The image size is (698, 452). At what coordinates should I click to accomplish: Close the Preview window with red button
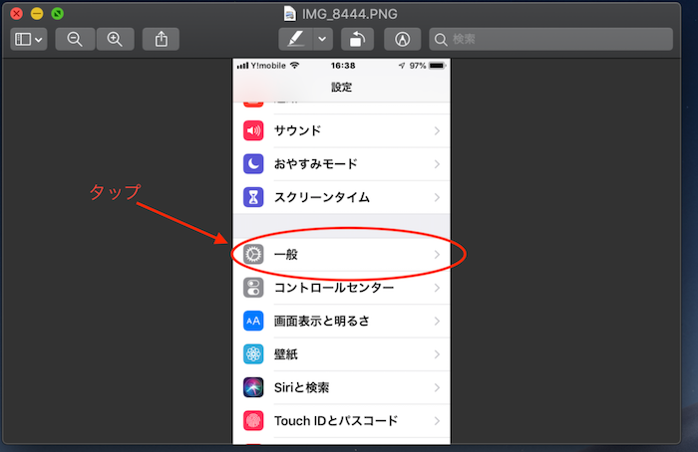tap(17, 13)
